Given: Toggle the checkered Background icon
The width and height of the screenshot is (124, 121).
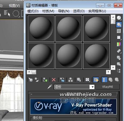Looking at the screenshot, I should coord(119,31).
